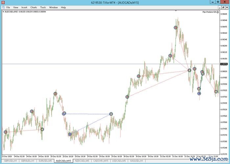230x164 pixels.
Task: Select the active AUDCADx,M15 chart tab
Action: pyautogui.click(x=63, y=161)
